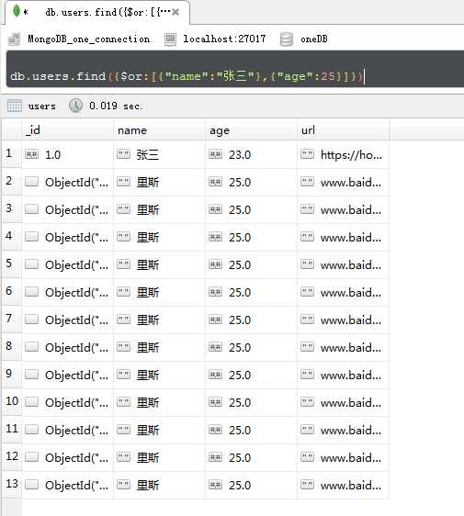Click the name cell 张三
Screen dimensions: 464x516
click(159, 154)
